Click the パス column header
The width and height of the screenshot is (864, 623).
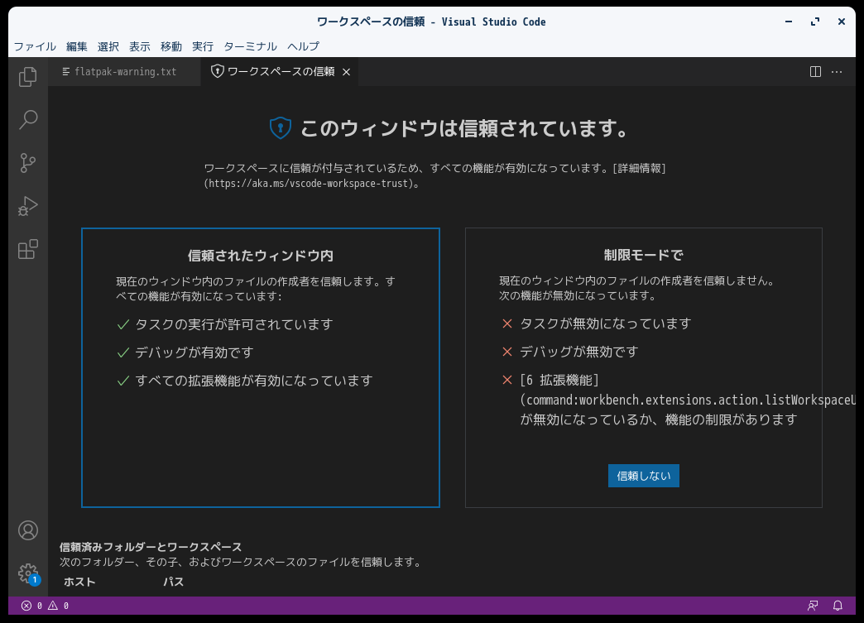pos(173,582)
